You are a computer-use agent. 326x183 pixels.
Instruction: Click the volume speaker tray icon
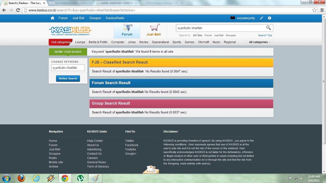coord(302,178)
